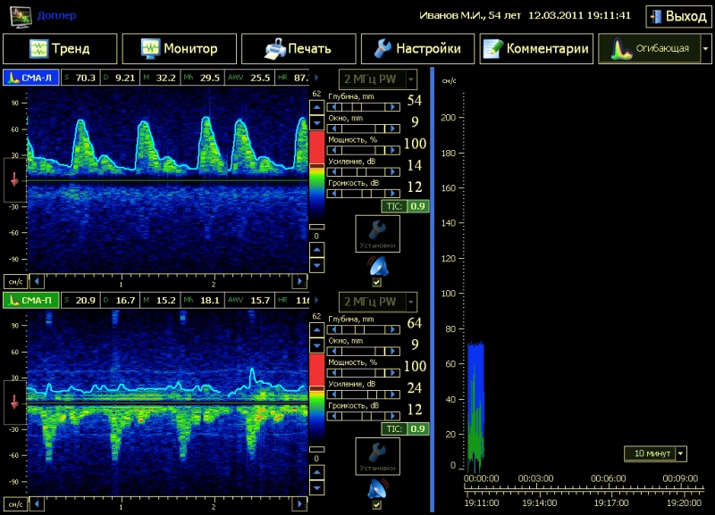Viewport: 715px width, 515px height.
Task: Open Настройки with the wrench icon
Action: pyautogui.click(x=416, y=49)
